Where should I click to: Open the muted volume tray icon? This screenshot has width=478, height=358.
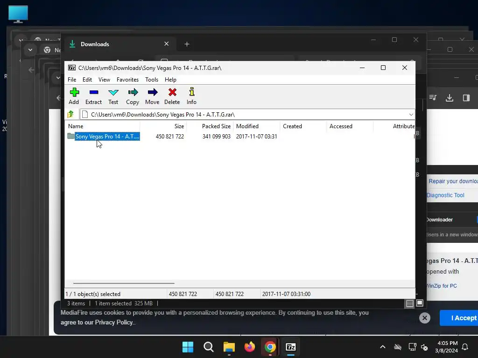(424, 347)
